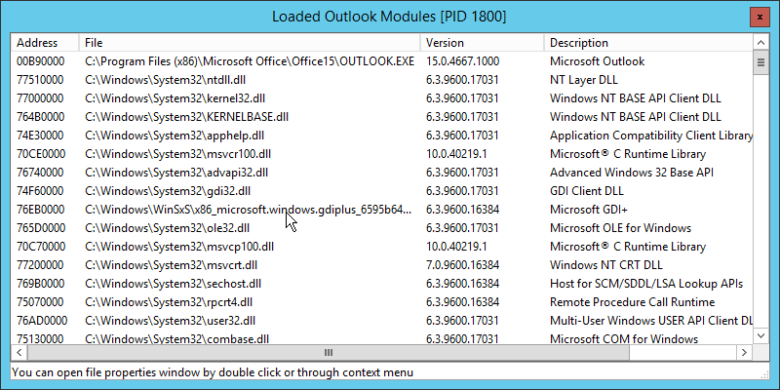Click version 7.0.9600.16384
Viewport: 780px width, 390px height.
click(462, 265)
